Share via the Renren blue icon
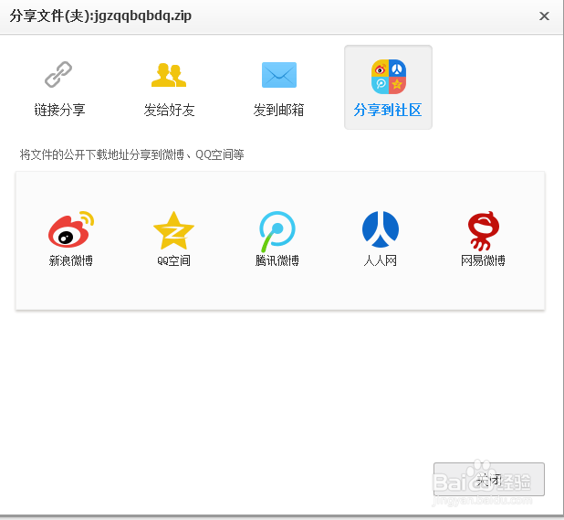This screenshot has width=564, height=520. tap(381, 229)
